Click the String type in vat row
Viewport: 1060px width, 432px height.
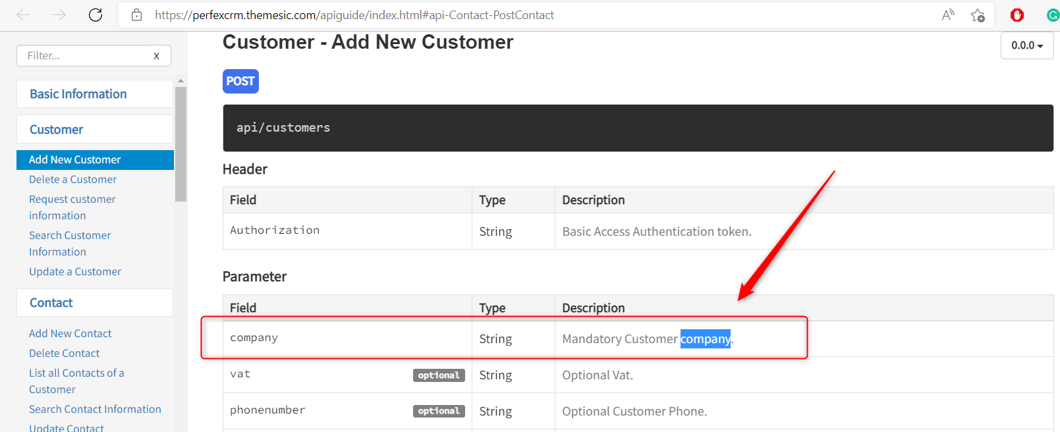(495, 375)
